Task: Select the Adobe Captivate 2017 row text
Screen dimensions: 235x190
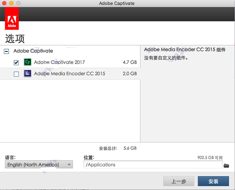Action: pyautogui.click(x=60, y=62)
